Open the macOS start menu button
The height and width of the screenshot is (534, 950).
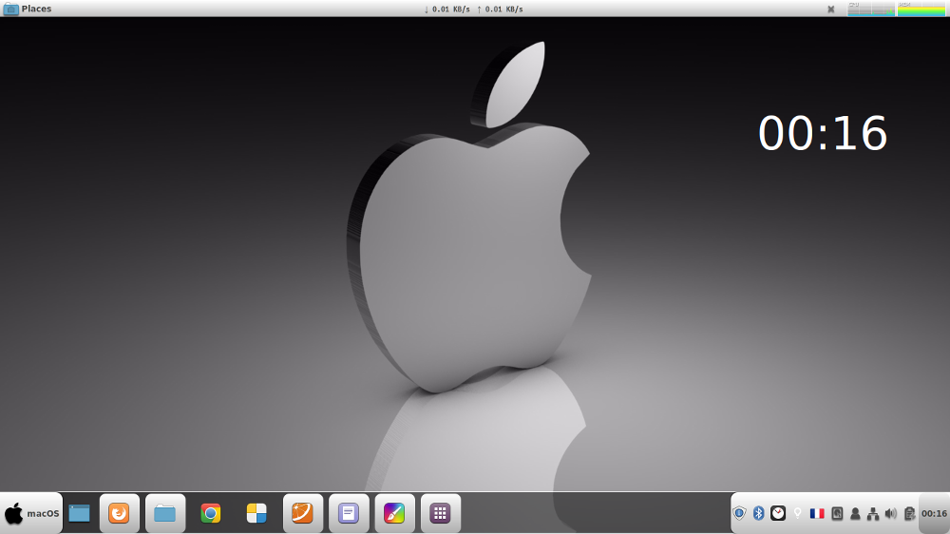[31, 513]
